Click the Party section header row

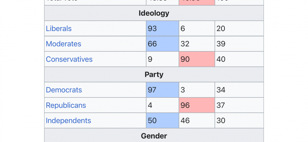point(154,75)
